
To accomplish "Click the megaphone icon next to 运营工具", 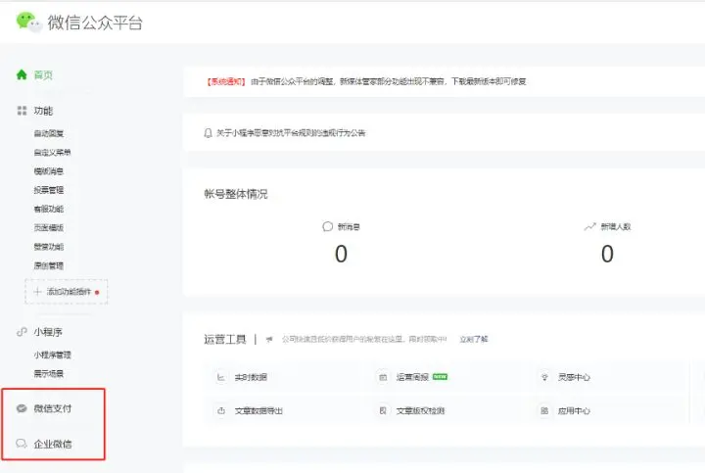I will coord(269,339).
